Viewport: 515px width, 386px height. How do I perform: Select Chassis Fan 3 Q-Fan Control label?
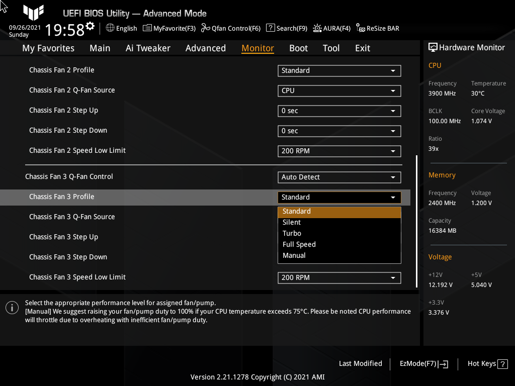69,176
